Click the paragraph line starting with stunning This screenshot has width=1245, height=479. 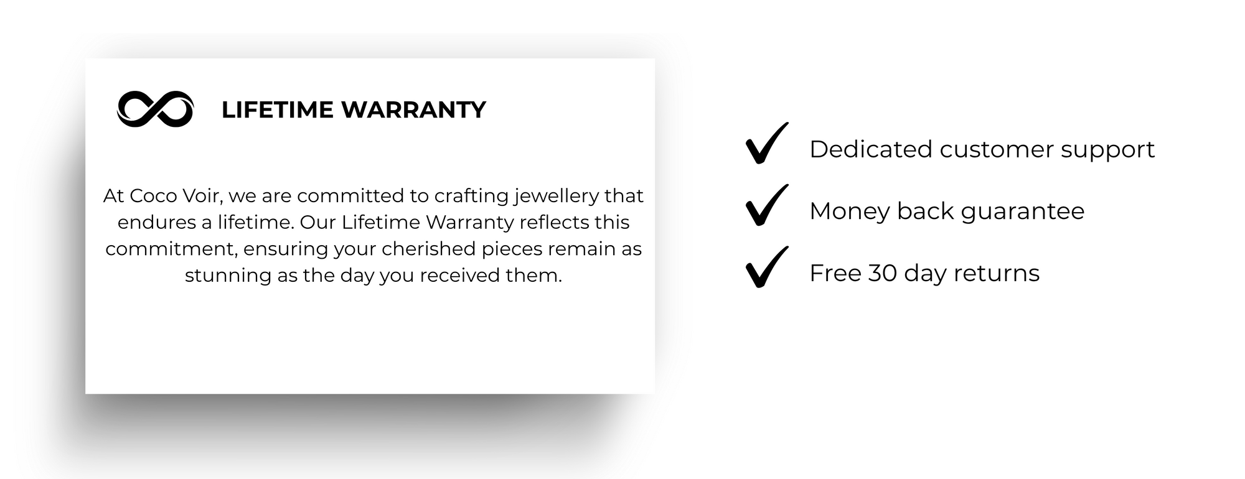click(x=373, y=275)
